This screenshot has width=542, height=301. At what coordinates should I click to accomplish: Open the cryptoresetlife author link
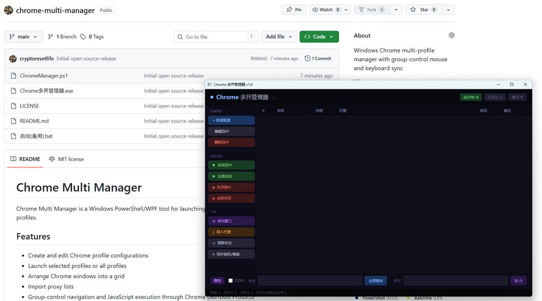click(x=37, y=59)
